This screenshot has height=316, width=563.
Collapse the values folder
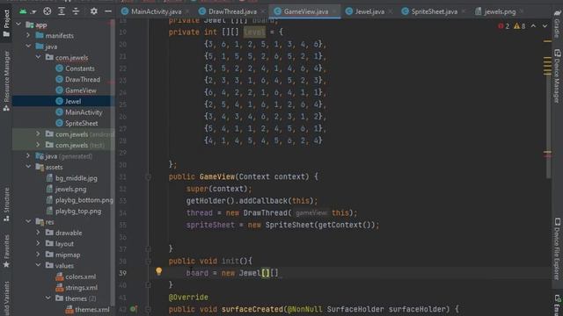(38, 265)
